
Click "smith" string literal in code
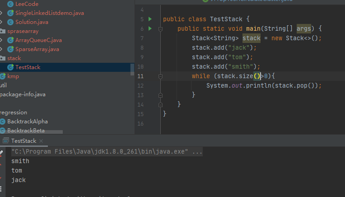[x=241, y=66]
